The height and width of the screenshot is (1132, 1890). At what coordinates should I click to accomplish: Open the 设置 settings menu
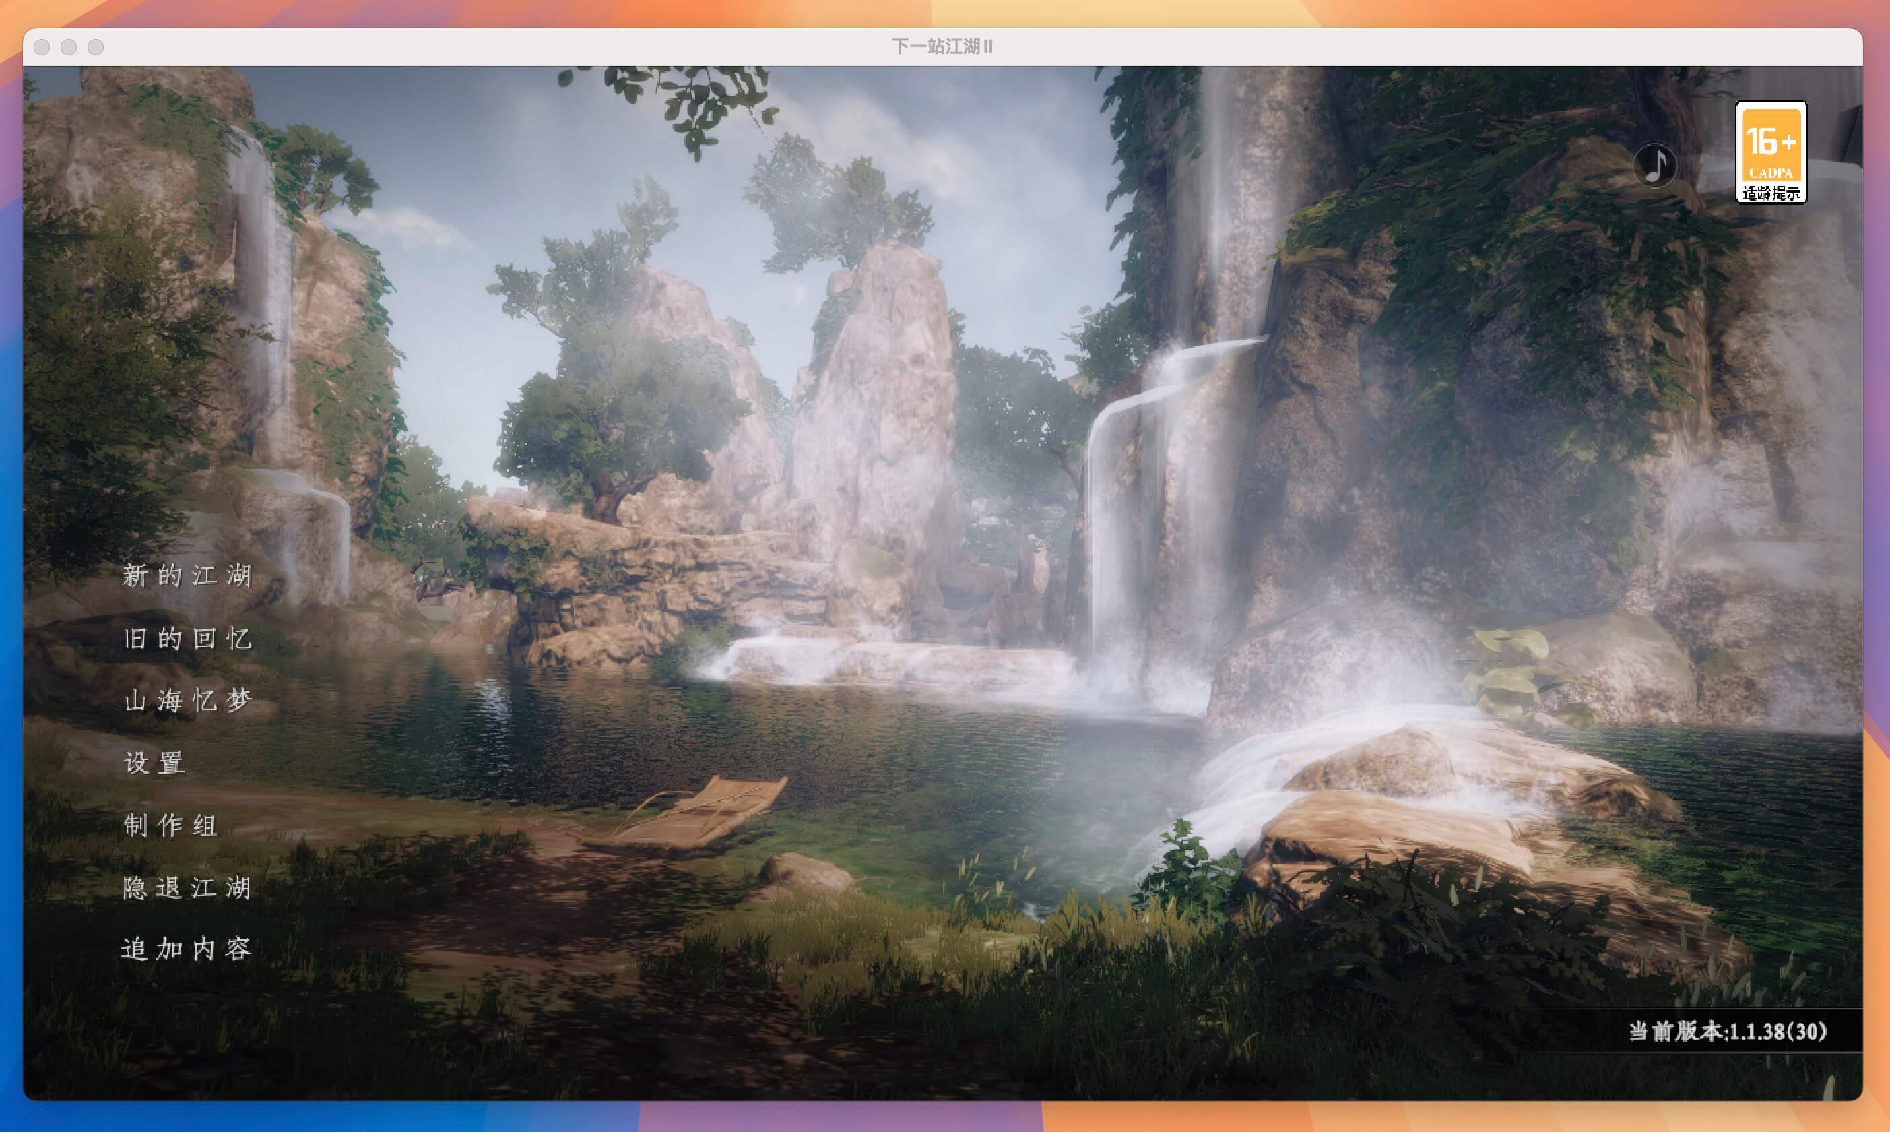tap(154, 762)
